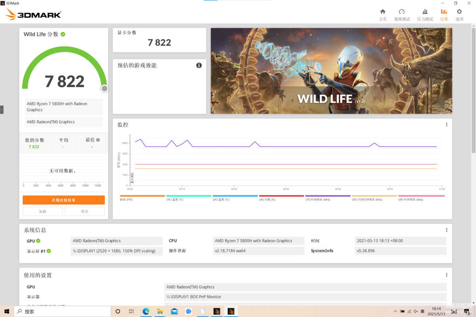Viewport: 476px width, 317px height.
Task: Open the 选项 options tab
Action: (x=459, y=15)
